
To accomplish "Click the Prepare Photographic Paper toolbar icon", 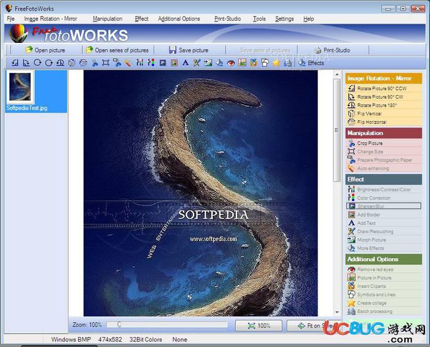I will [x=117, y=63].
